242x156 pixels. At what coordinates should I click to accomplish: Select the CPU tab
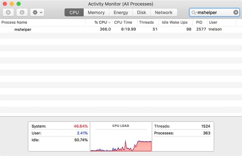click(74, 12)
